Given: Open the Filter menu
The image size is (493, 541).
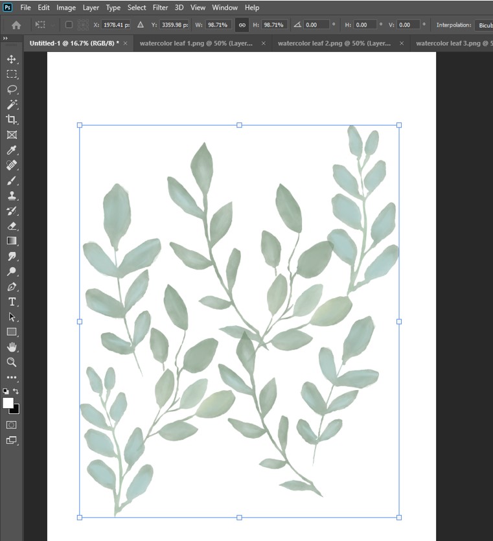Looking at the screenshot, I should 160,8.
